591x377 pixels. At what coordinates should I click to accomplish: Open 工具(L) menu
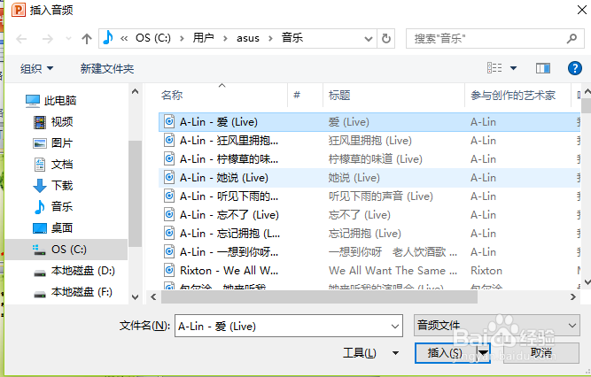coord(360,353)
